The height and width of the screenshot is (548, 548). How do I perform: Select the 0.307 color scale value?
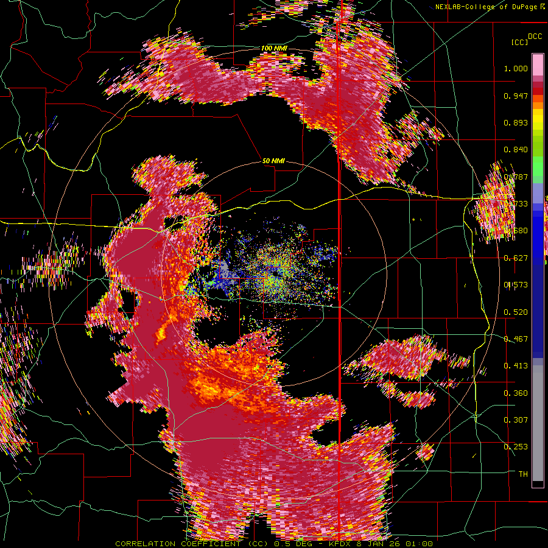point(516,420)
